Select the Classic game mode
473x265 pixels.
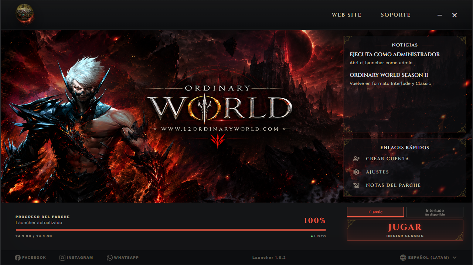point(375,212)
